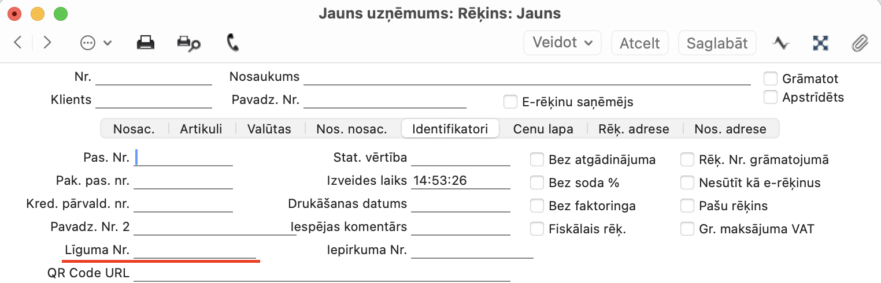This screenshot has width=881, height=283.
Task: Open print preview with magnifier icon
Action: tap(188, 43)
